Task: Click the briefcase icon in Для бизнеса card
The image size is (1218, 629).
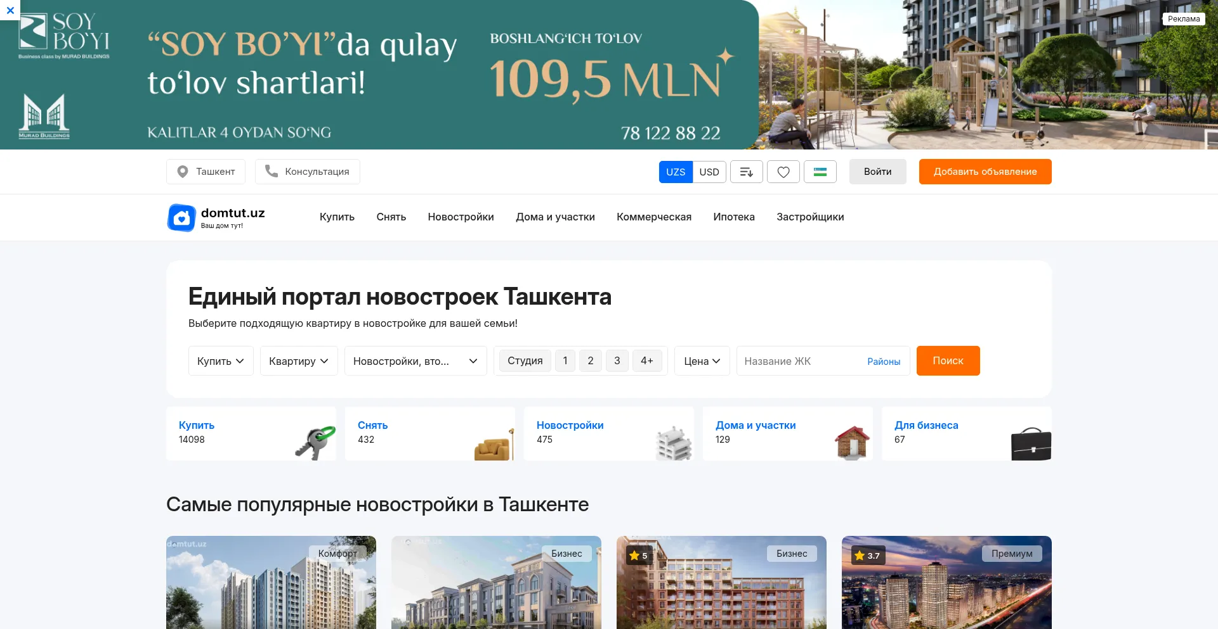Action: (1030, 443)
